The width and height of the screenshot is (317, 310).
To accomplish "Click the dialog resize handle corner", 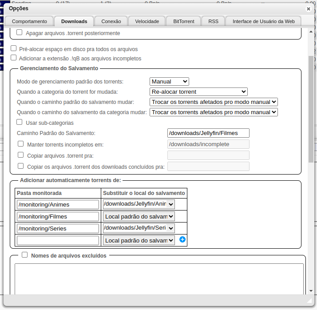I will 309,301.
